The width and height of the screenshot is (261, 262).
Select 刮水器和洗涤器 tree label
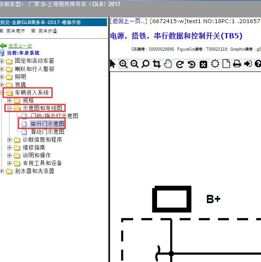[x=34, y=171]
